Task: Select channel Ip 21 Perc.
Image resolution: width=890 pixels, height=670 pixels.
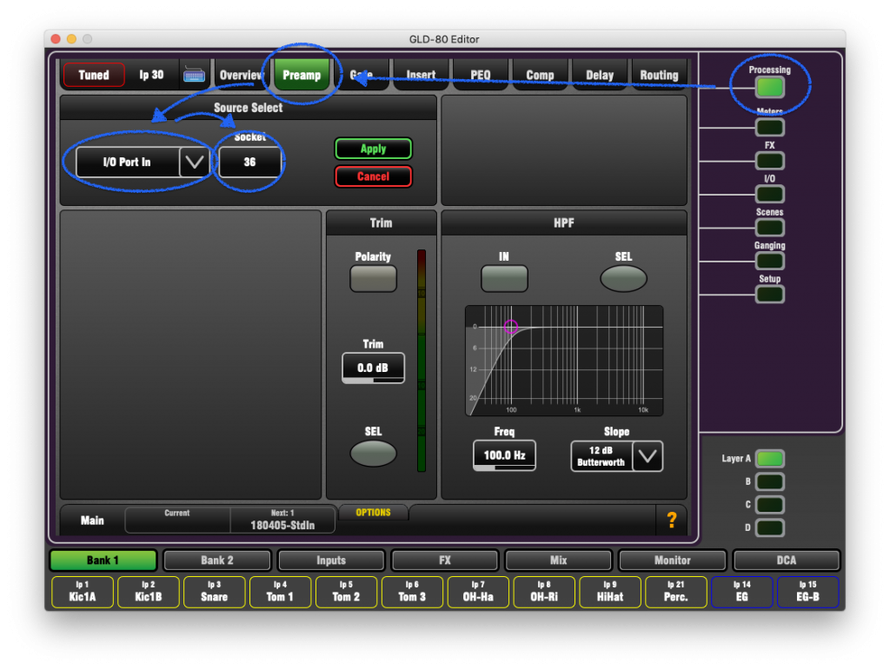Action: (676, 592)
